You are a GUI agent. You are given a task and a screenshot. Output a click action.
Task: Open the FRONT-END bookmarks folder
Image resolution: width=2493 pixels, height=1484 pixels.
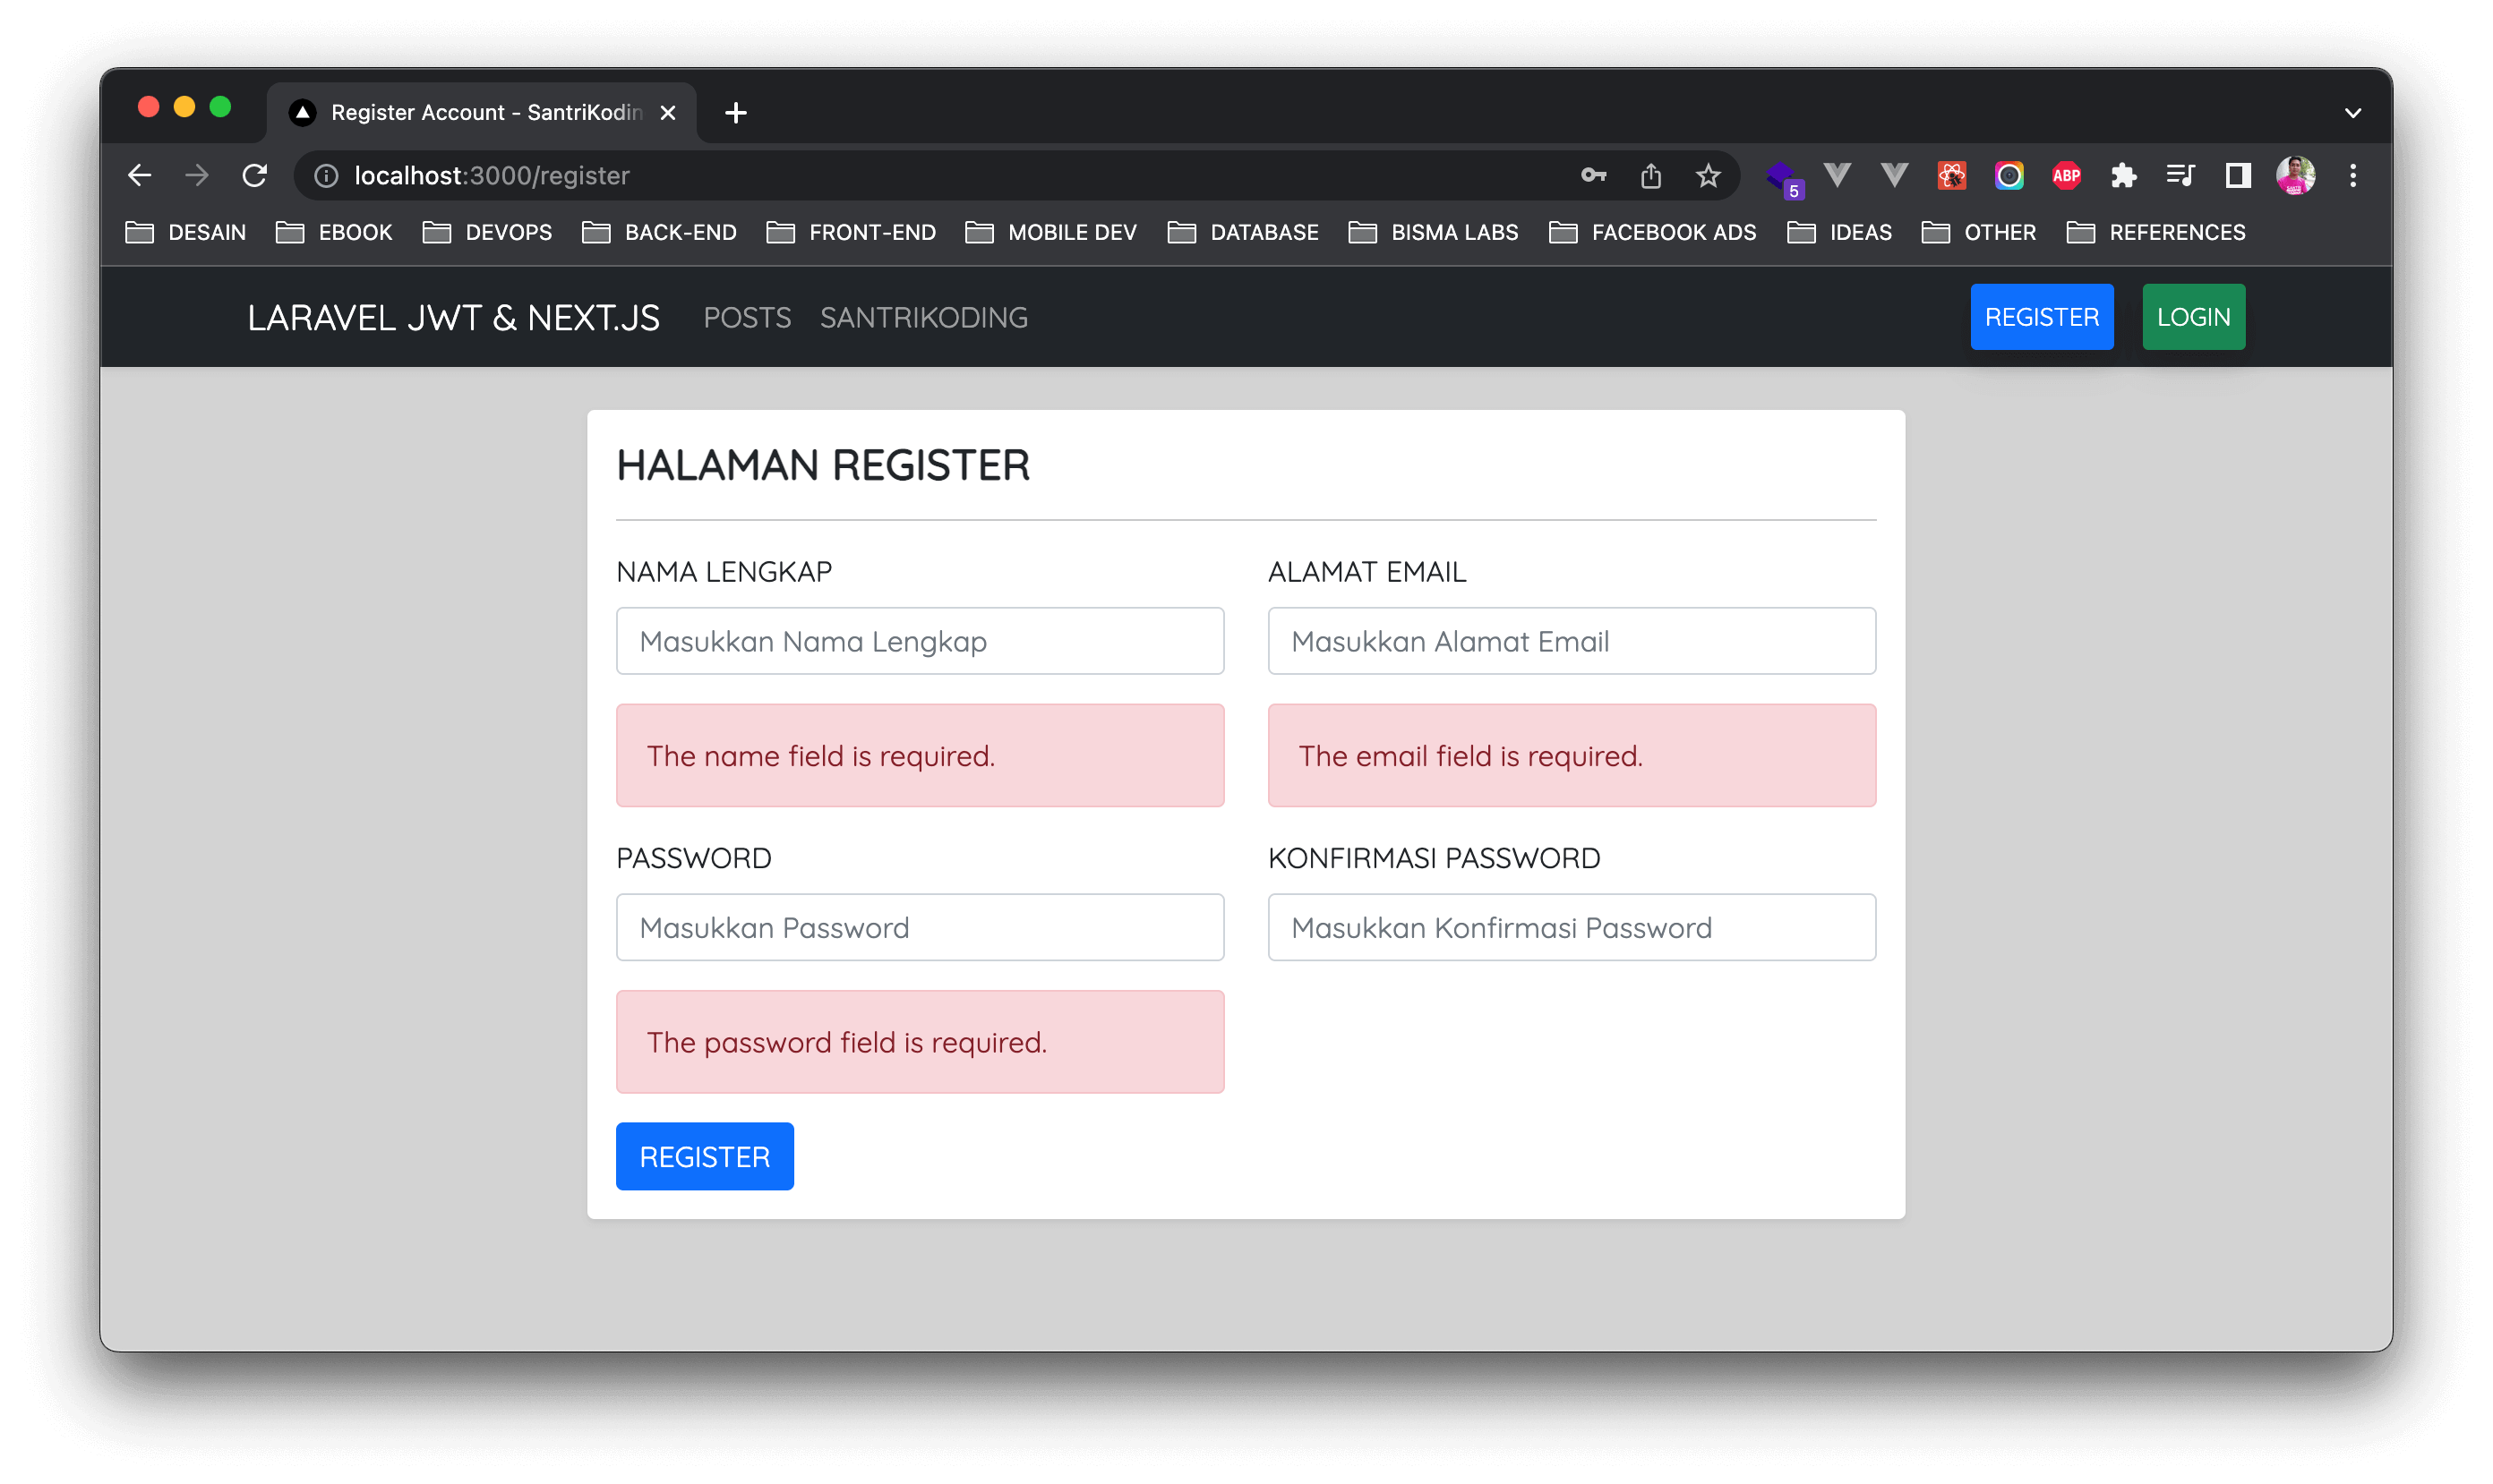pyautogui.click(x=852, y=233)
